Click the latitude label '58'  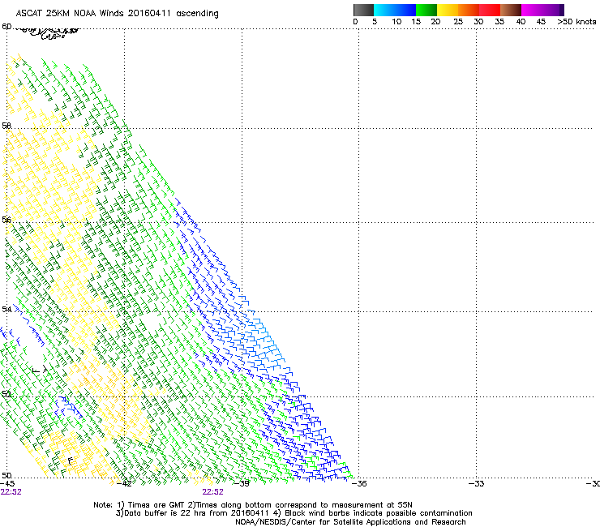[x=6, y=126]
